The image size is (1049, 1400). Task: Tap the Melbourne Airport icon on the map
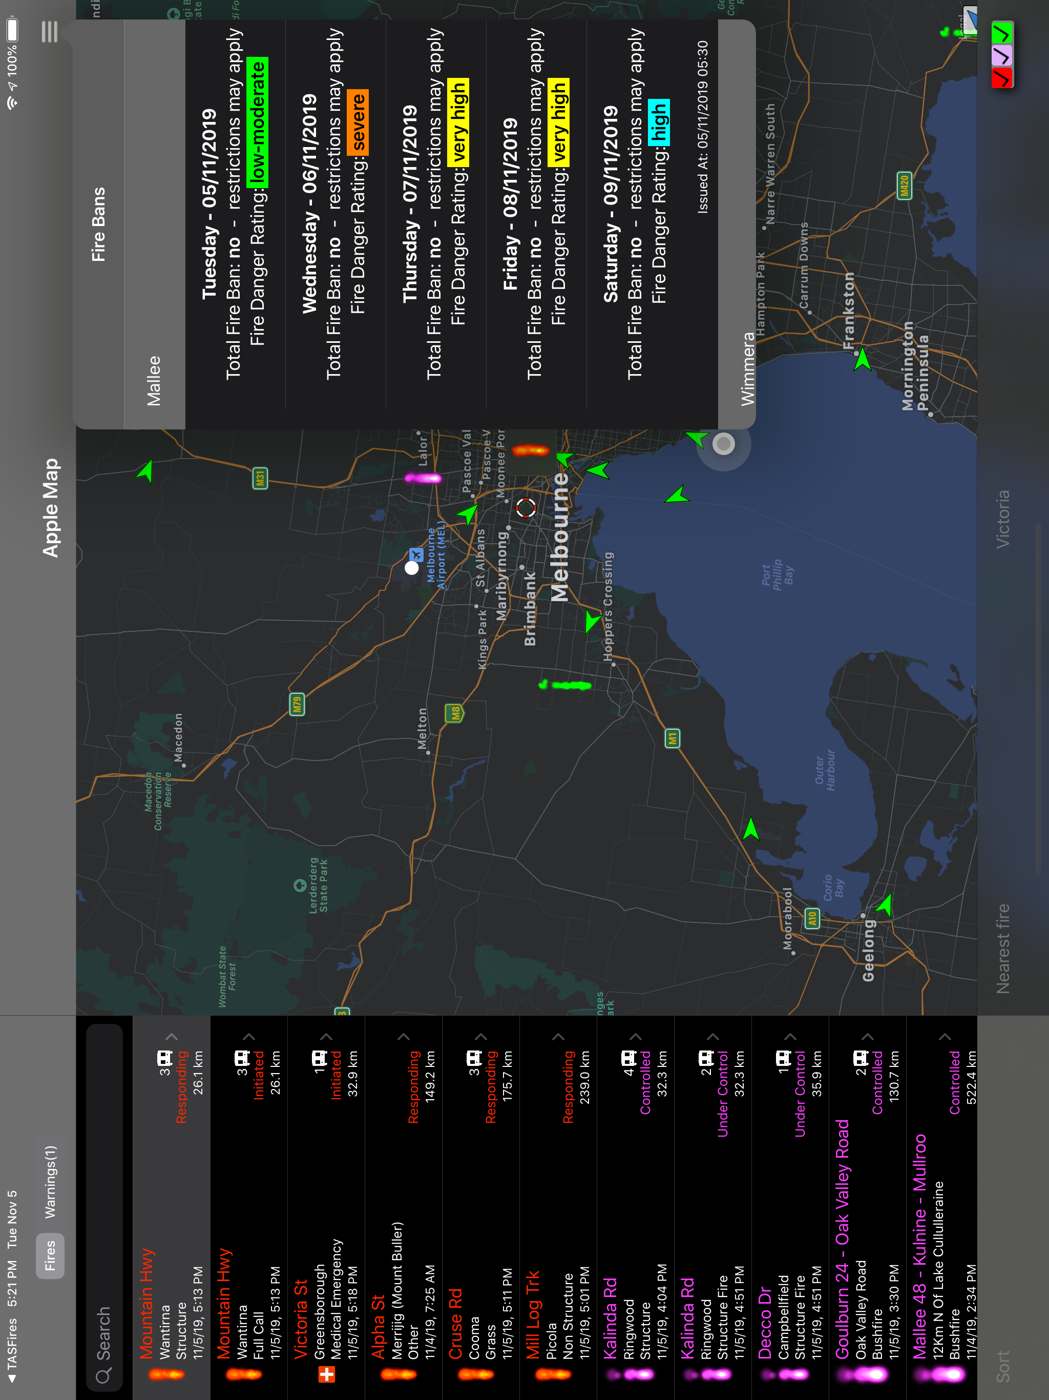(416, 555)
